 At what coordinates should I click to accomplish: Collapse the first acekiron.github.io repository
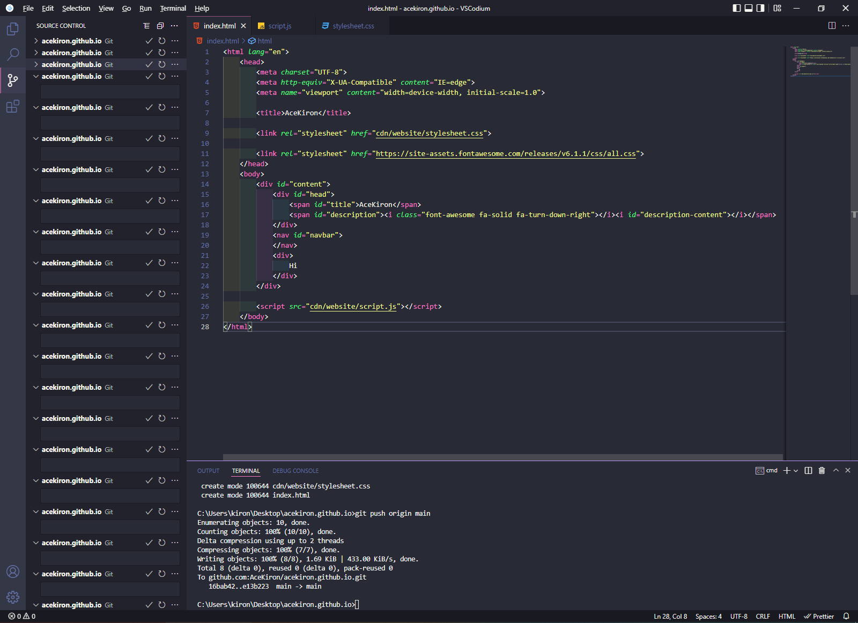coord(35,40)
